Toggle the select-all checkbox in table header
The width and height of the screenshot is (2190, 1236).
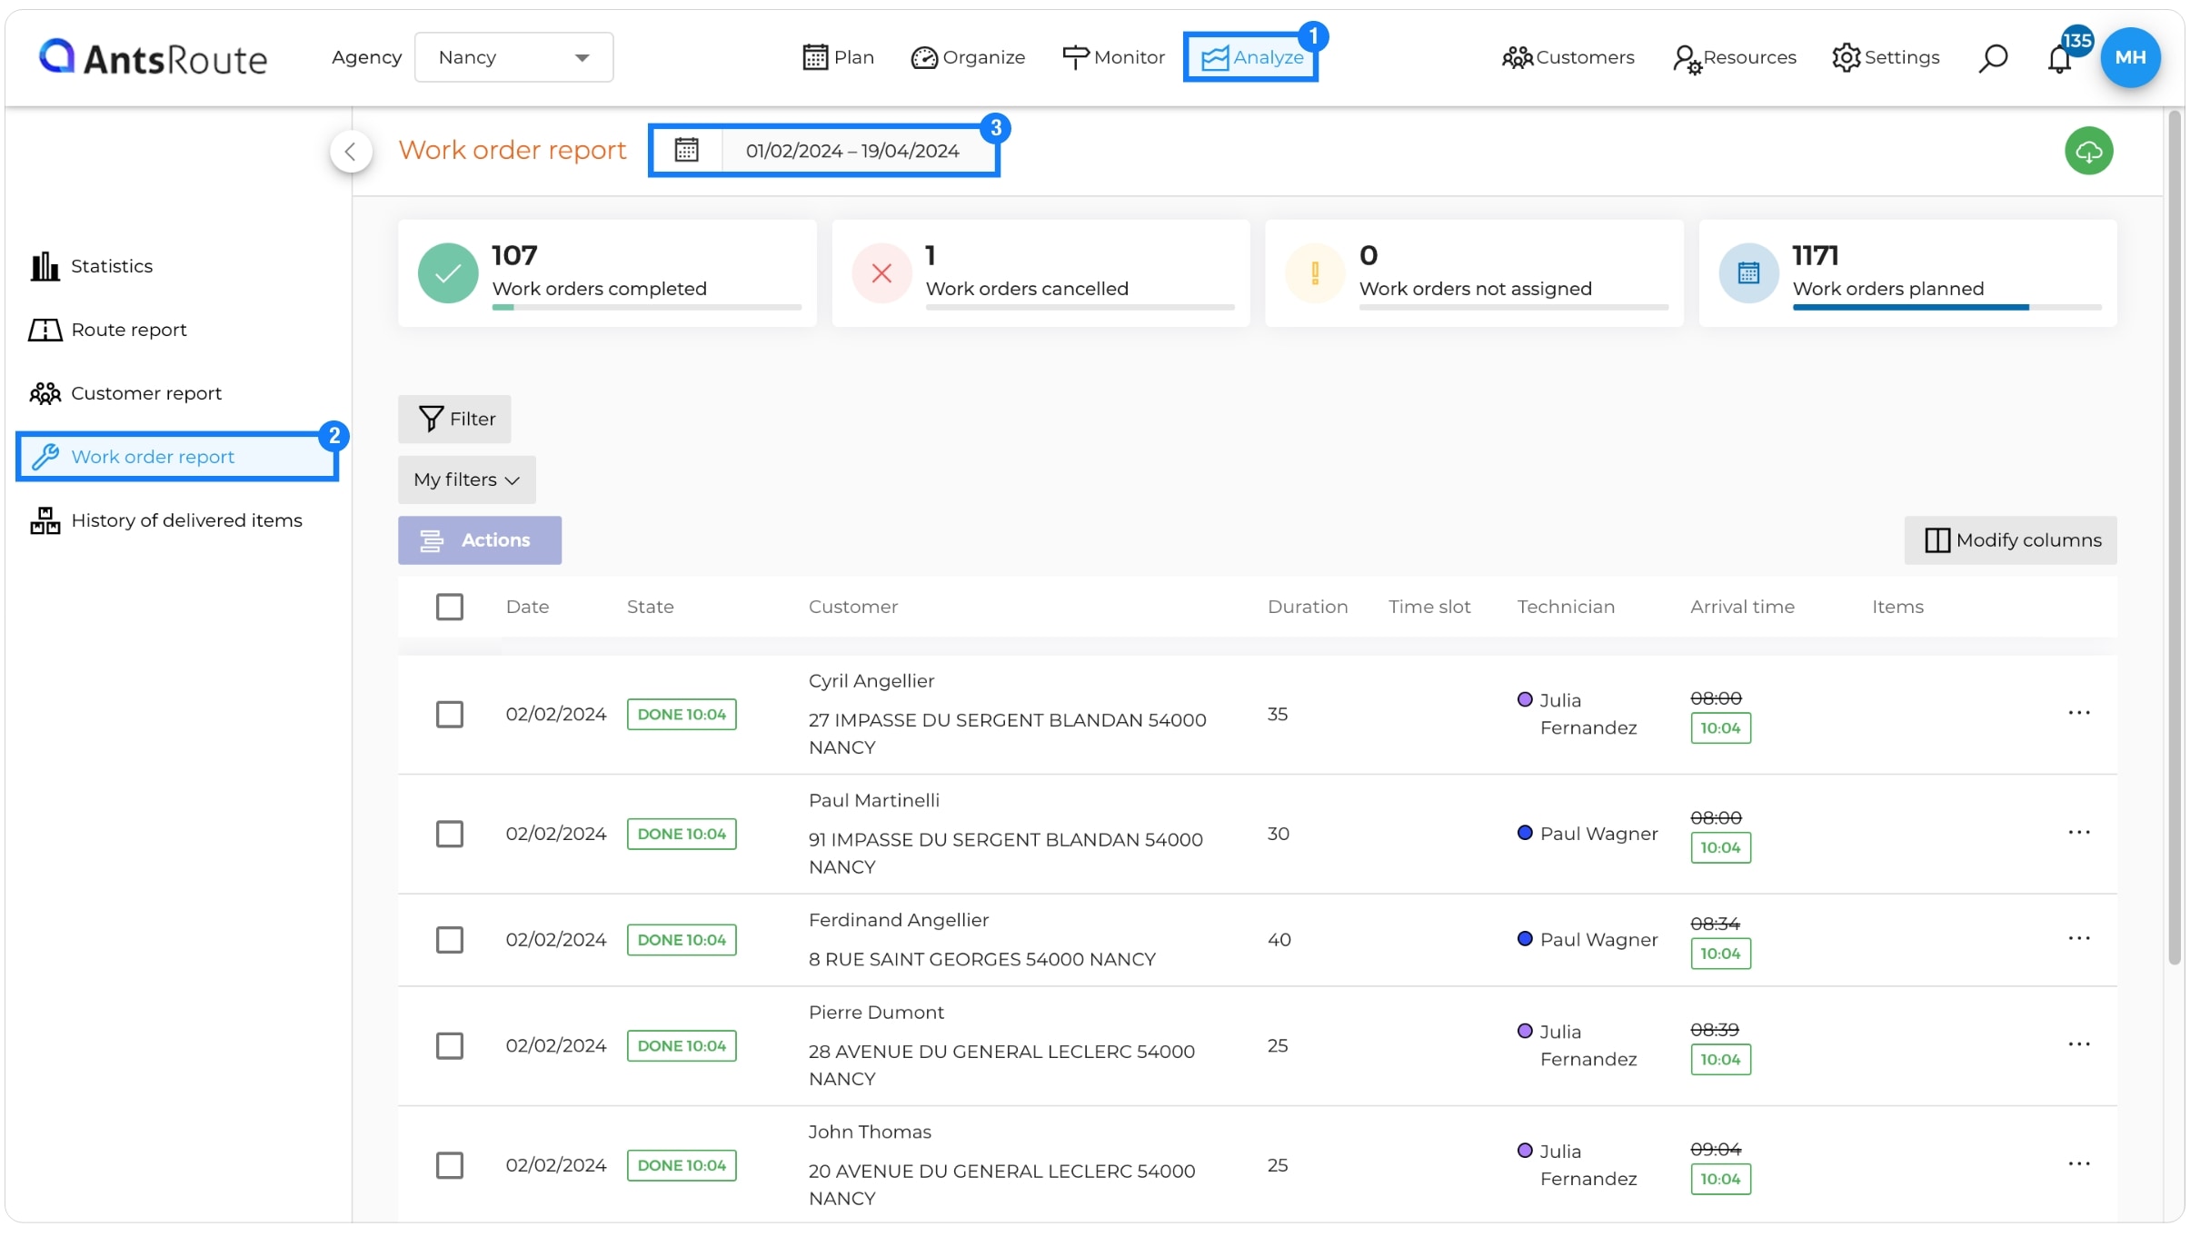pos(450,607)
